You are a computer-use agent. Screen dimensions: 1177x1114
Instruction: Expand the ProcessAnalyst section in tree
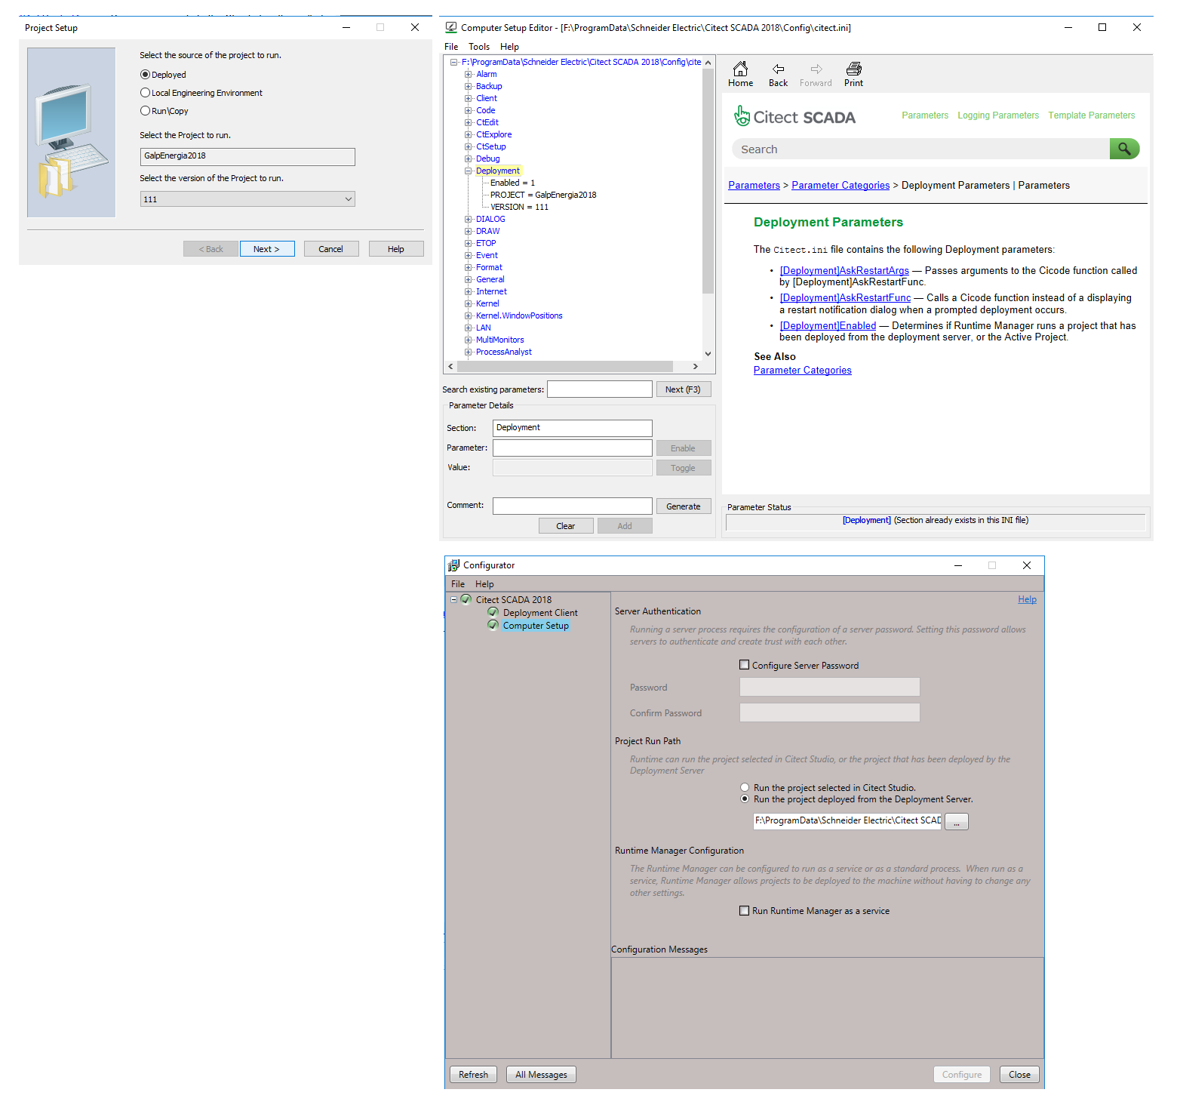(468, 352)
